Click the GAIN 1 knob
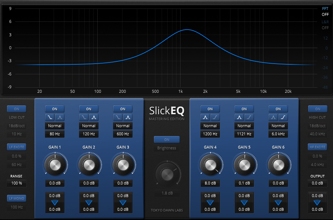The image size is (333, 220). pyautogui.click(x=55, y=165)
